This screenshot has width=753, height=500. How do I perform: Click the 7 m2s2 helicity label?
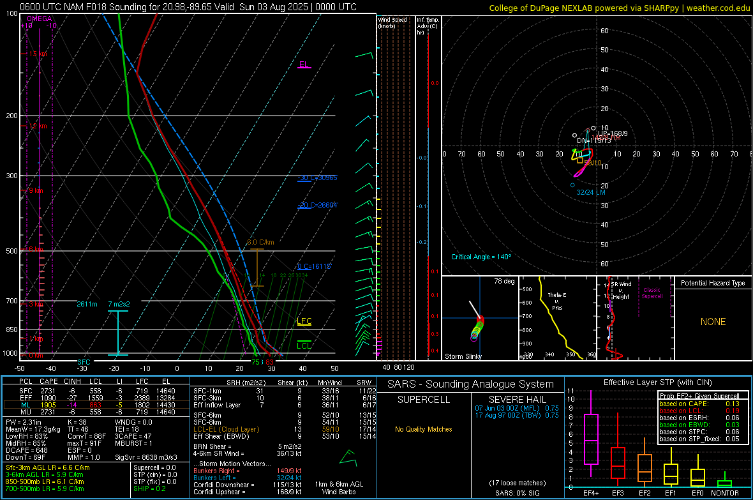coord(119,304)
